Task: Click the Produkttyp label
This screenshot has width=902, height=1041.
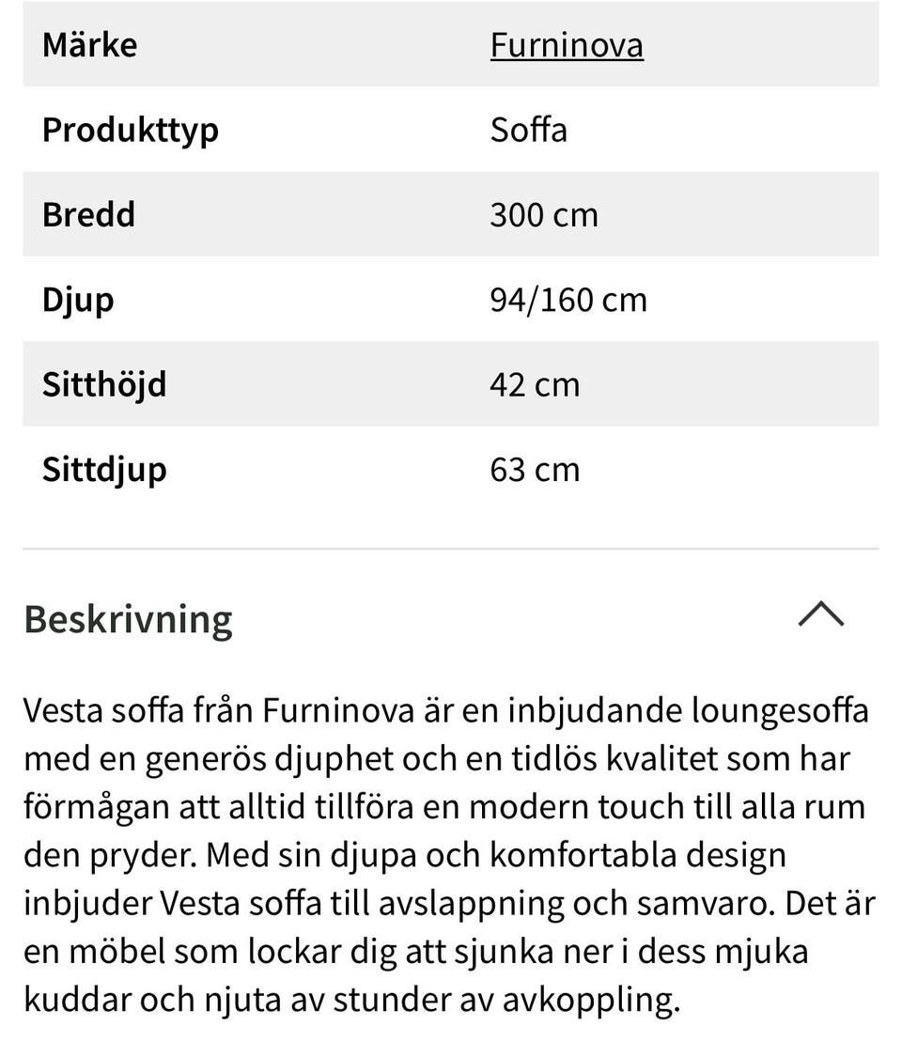Action: click(x=130, y=130)
